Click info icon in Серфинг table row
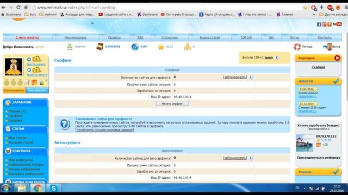Screen dimensions: 348x195 (251, 77)
